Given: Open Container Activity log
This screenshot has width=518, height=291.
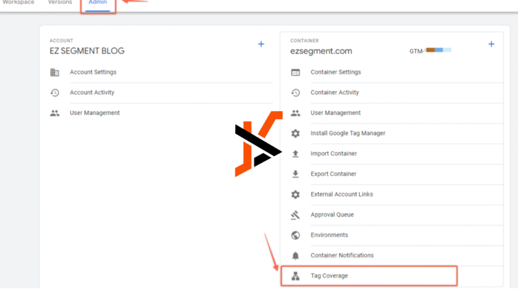Looking at the screenshot, I should point(334,92).
